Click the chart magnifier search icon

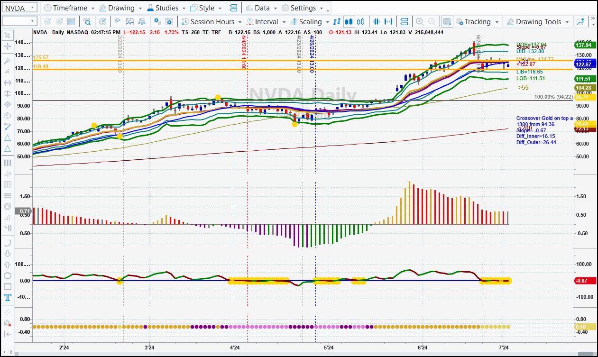pos(87,21)
